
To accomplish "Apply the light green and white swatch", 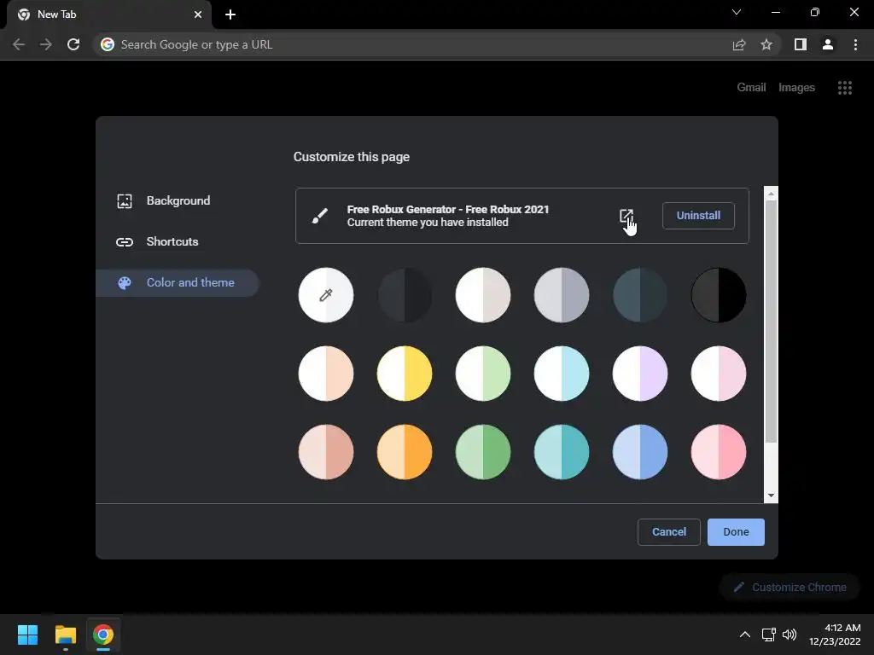I will click(483, 374).
